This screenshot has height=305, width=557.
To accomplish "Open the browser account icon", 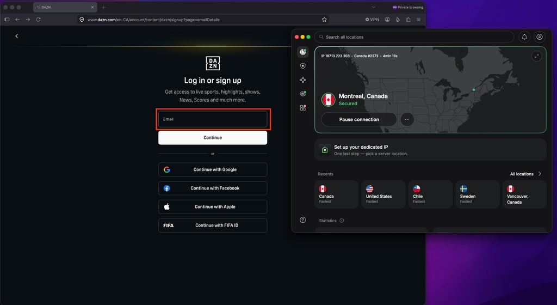I will 387,20.
